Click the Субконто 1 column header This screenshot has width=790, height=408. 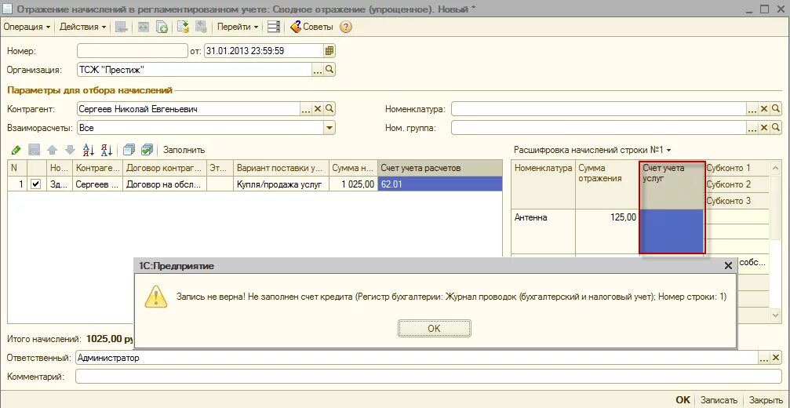click(x=737, y=168)
